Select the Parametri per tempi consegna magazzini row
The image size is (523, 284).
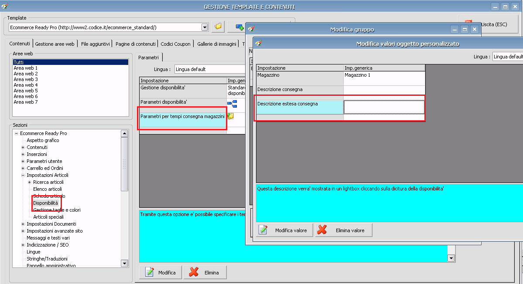click(x=183, y=119)
